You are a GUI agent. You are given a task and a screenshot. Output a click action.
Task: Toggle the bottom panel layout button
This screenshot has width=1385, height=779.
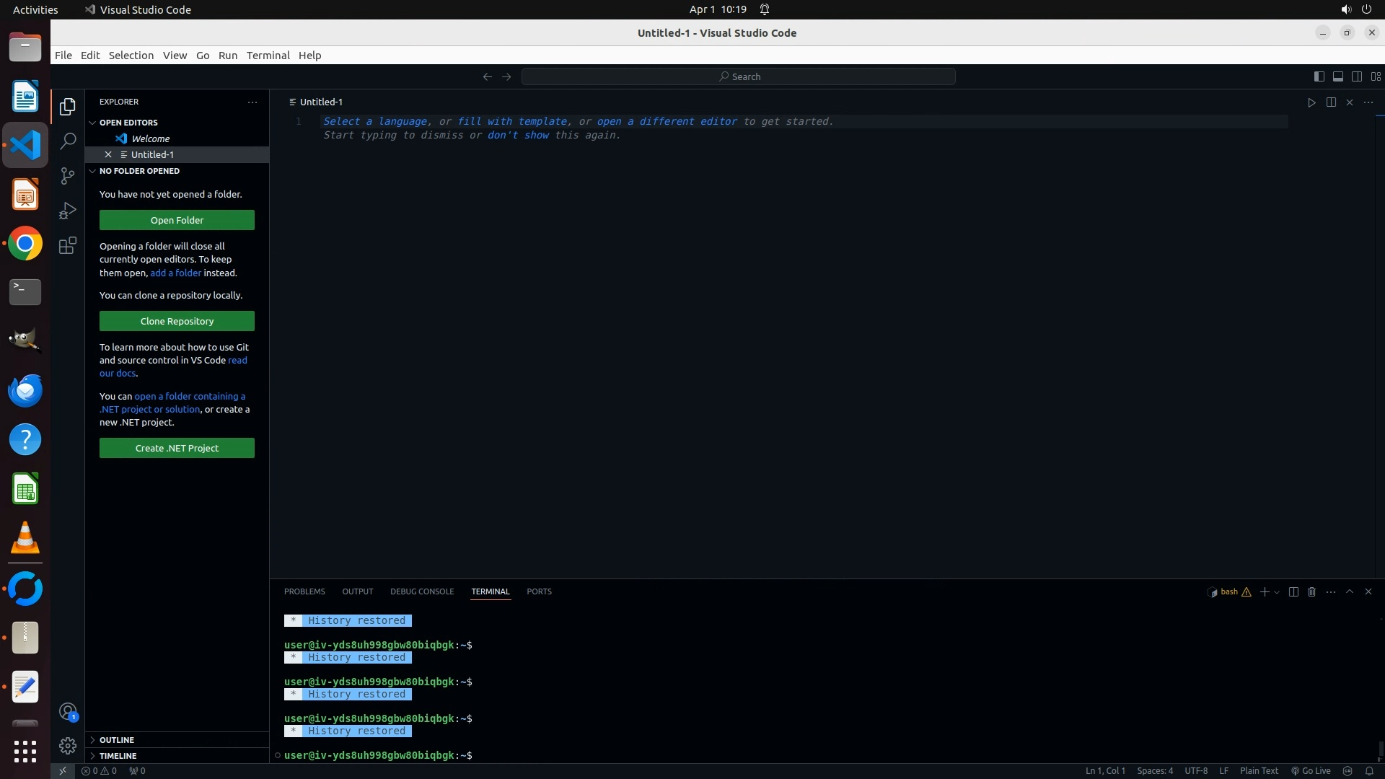click(1337, 76)
